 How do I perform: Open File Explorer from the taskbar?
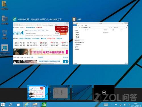35,105
